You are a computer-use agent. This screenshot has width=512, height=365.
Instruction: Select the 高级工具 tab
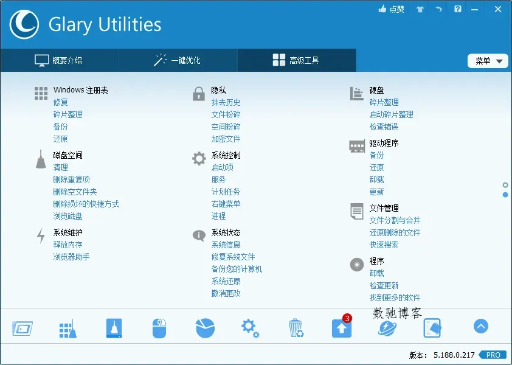297,60
